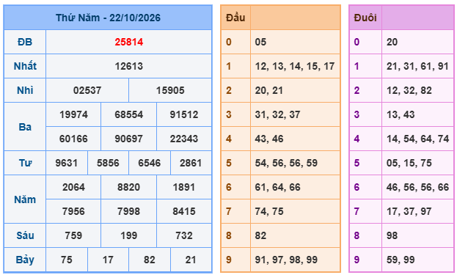Click the Tư row label
The height and width of the screenshot is (275, 457).
tap(25, 163)
